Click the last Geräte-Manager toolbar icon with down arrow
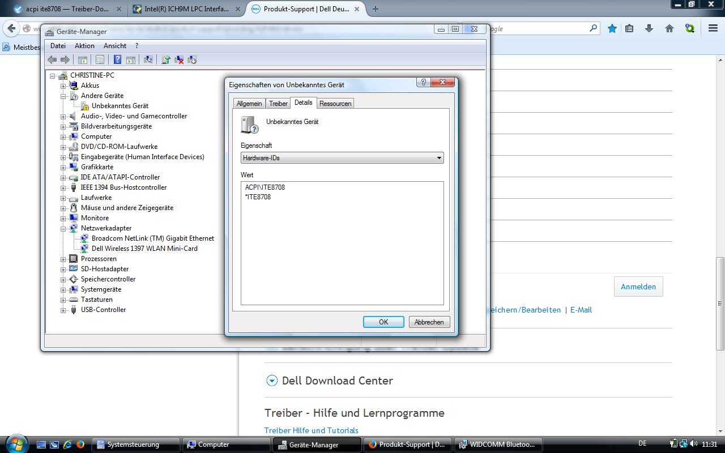This screenshot has width=725, height=453. [192, 59]
